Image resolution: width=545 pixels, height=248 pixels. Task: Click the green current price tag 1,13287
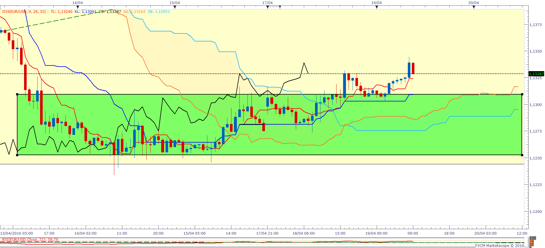536,74
